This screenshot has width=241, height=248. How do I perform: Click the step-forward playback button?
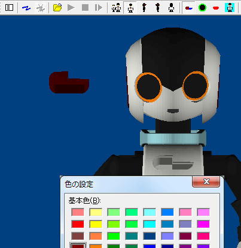click(99, 8)
